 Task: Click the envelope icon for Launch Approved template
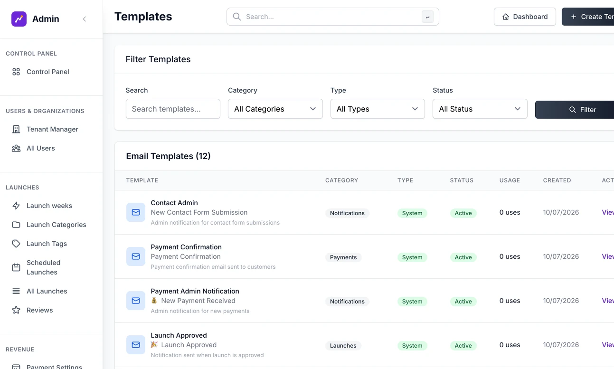pos(136,345)
